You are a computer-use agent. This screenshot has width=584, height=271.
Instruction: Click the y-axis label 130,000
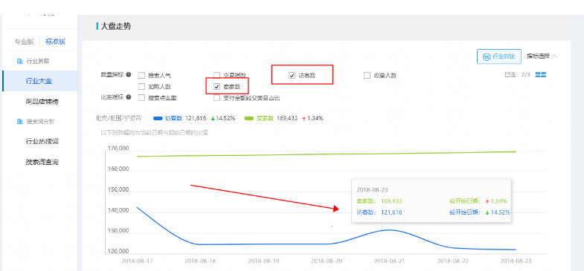(118, 231)
